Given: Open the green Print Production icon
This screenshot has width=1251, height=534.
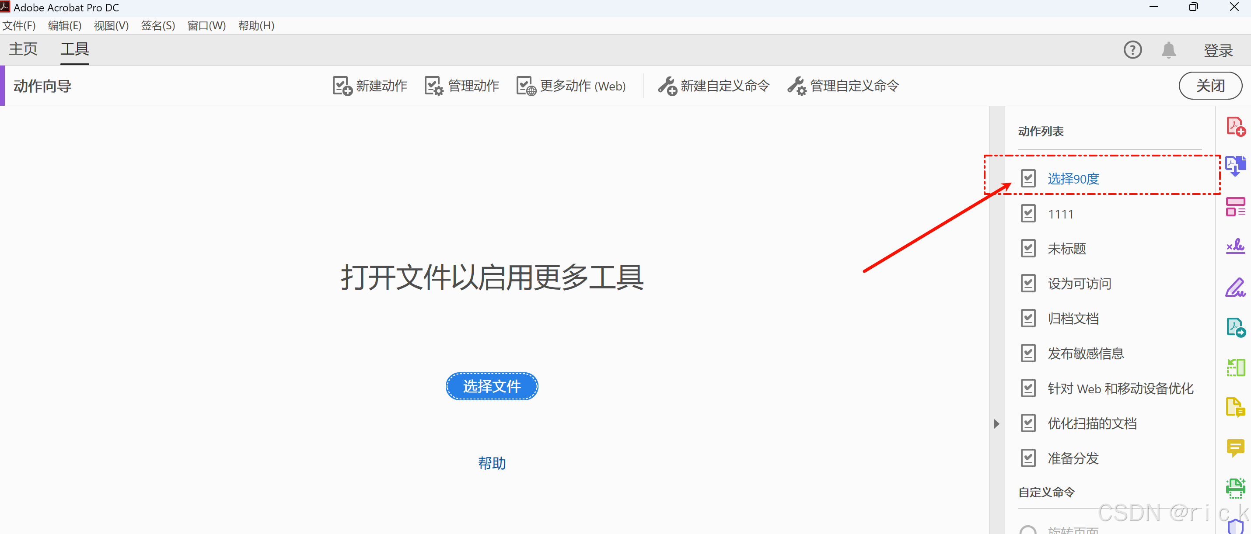Looking at the screenshot, I should pyautogui.click(x=1235, y=488).
